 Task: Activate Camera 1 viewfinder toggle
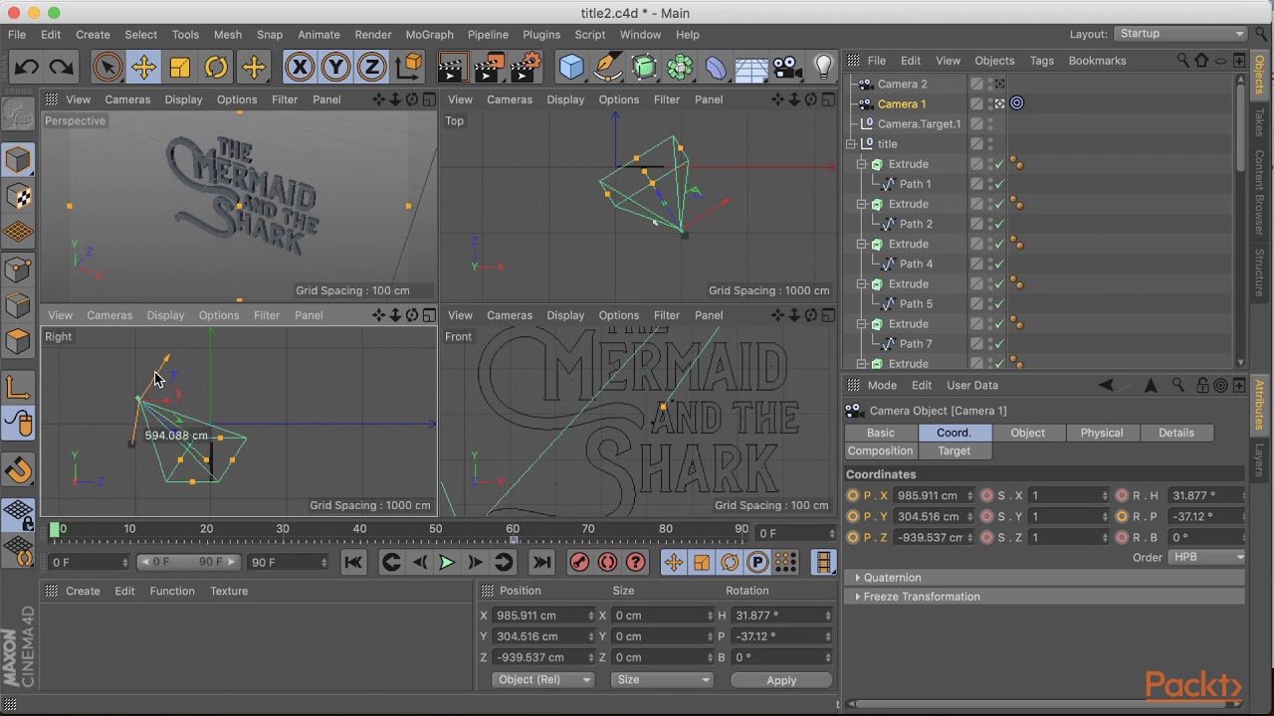(999, 103)
